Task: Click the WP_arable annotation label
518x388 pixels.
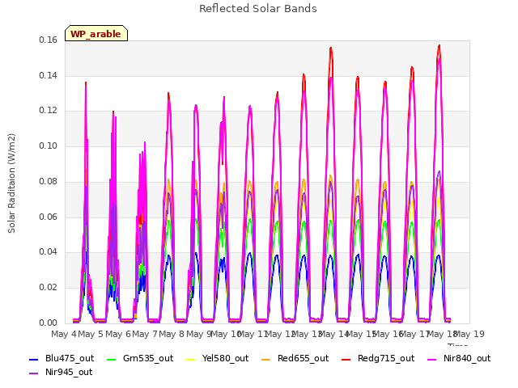Action: (96, 34)
